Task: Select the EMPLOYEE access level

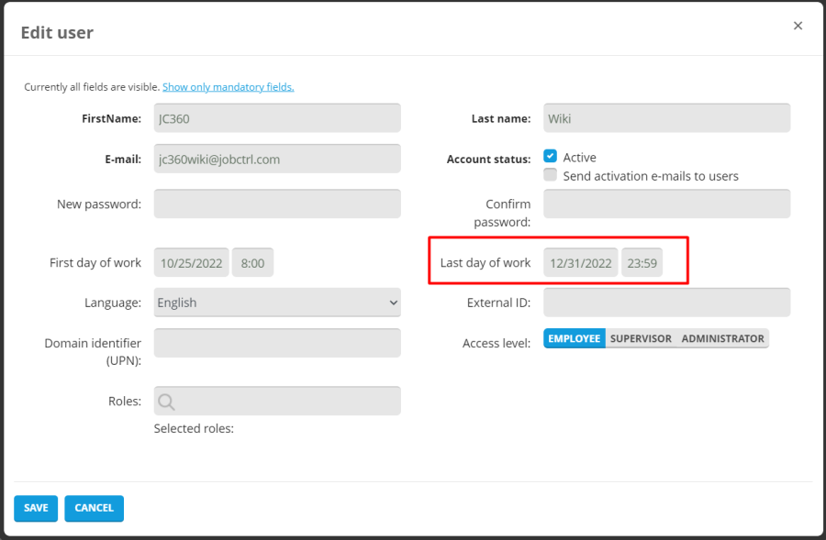Action: (x=575, y=338)
